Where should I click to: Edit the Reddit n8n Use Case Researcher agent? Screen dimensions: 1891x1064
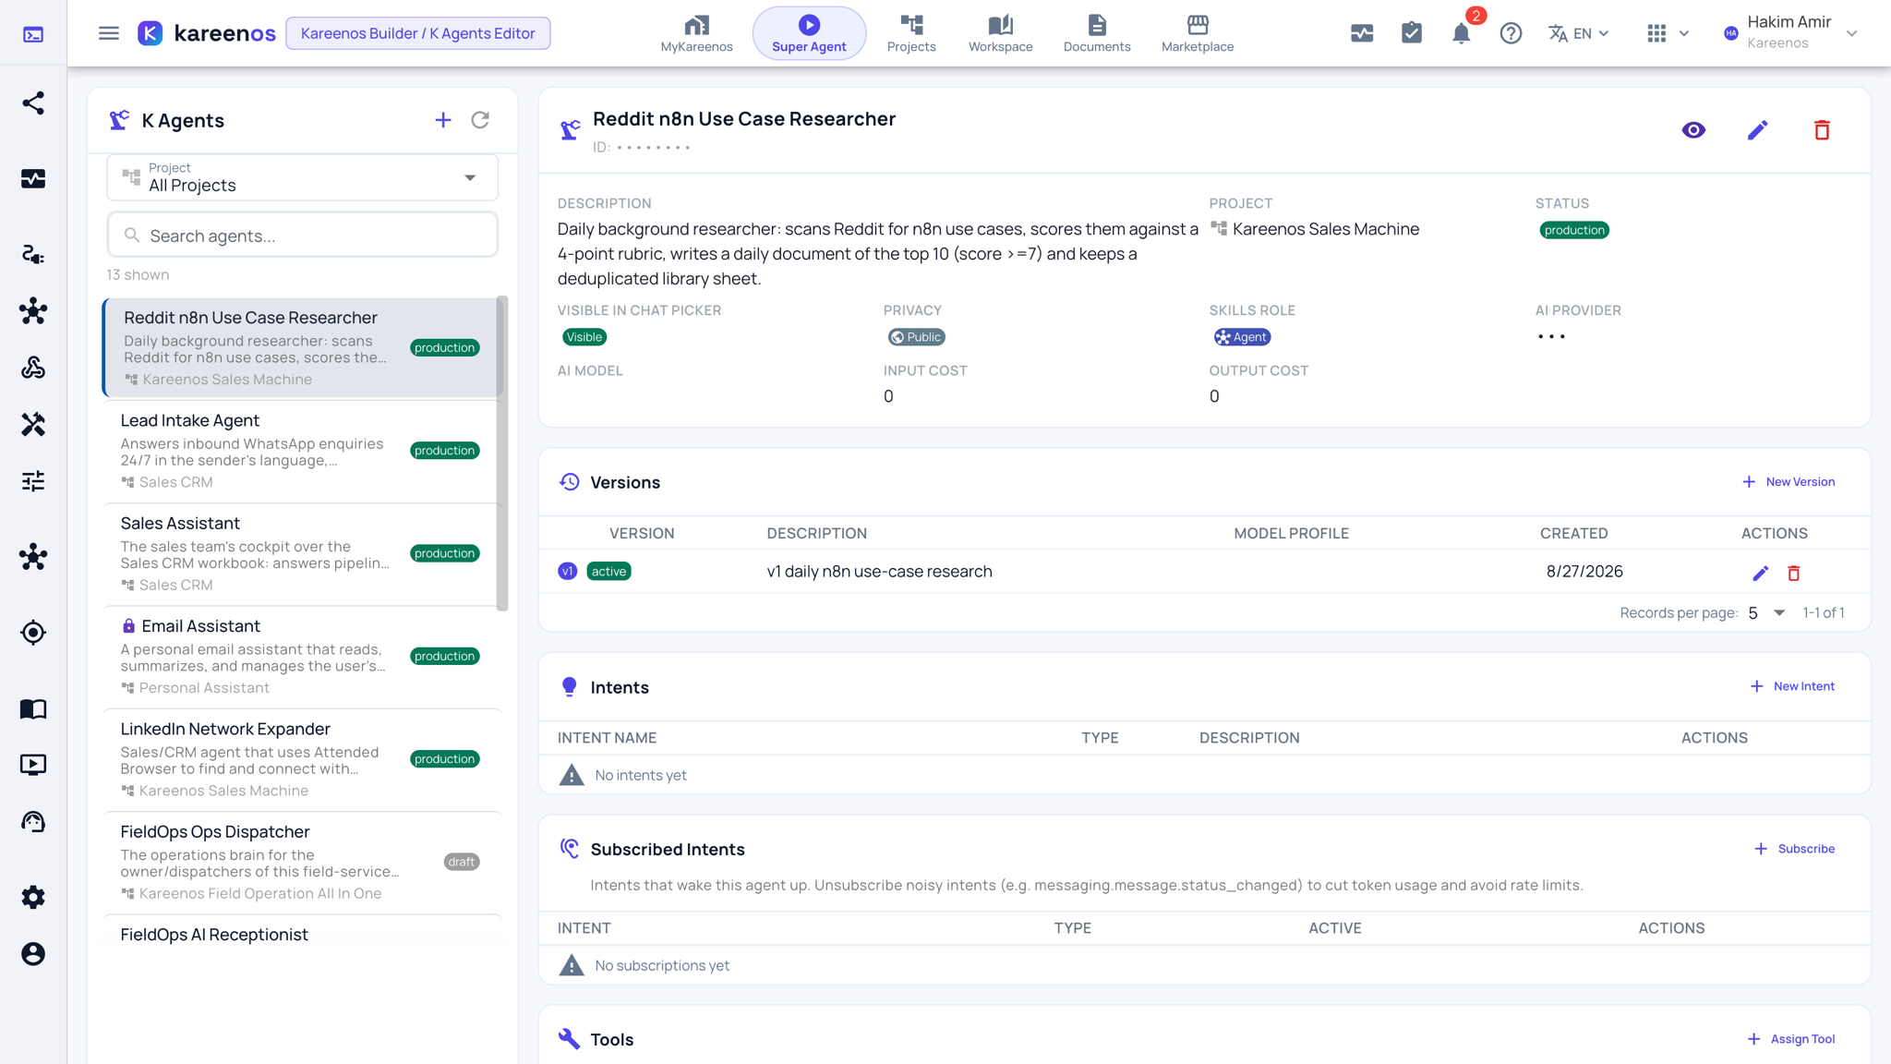[x=1758, y=130]
